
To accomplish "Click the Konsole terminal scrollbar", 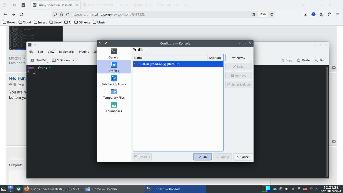I will pyautogui.click(x=327, y=121).
